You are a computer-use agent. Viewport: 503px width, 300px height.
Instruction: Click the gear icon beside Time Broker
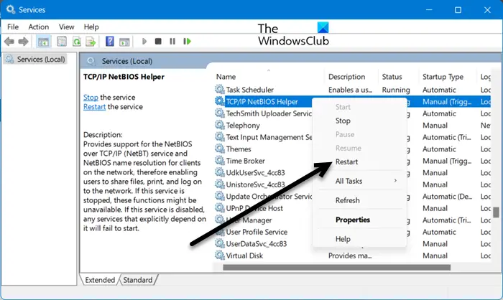click(220, 161)
